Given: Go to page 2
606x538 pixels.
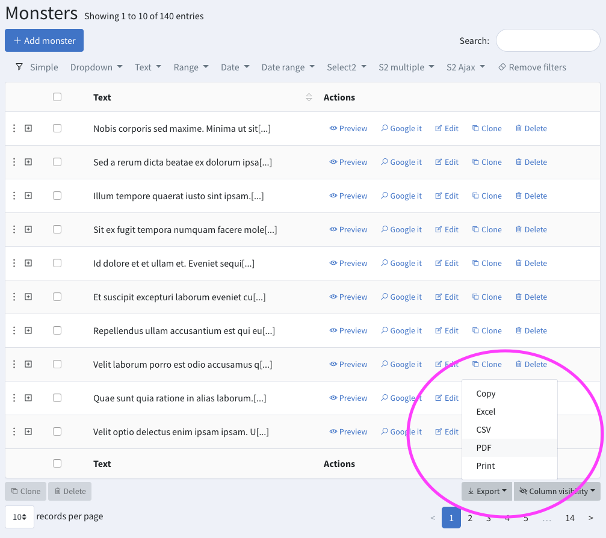Looking at the screenshot, I should click(x=470, y=518).
